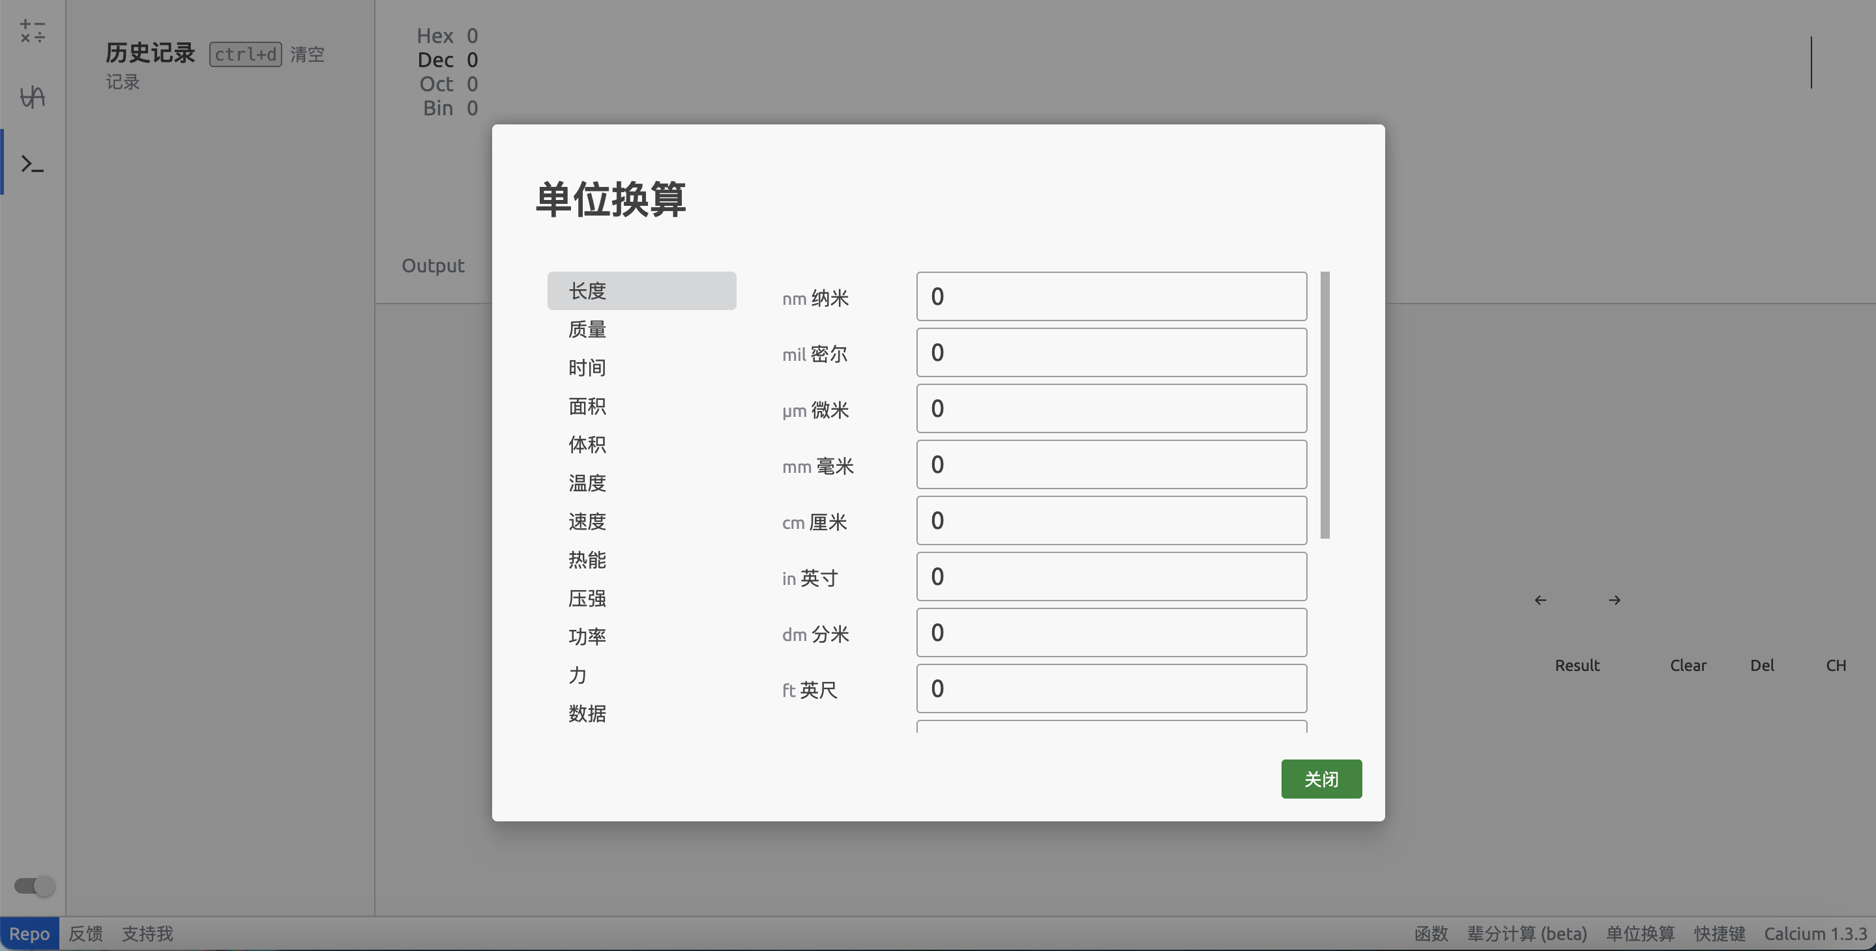The width and height of the screenshot is (1876, 951).
Task: Open the Repo link
Action: (x=29, y=933)
